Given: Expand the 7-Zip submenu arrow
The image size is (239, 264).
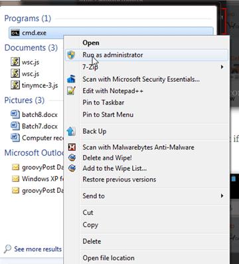Looking at the screenshot, I should [222, 66].
